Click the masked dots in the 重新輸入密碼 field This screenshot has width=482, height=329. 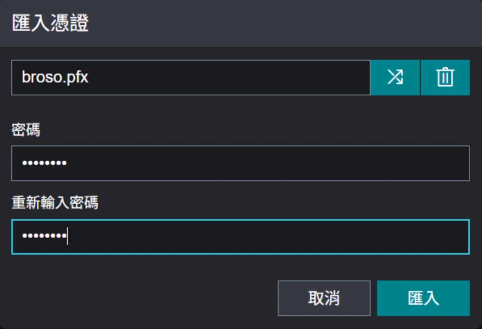pyautogui.click(x=44, y=236)
